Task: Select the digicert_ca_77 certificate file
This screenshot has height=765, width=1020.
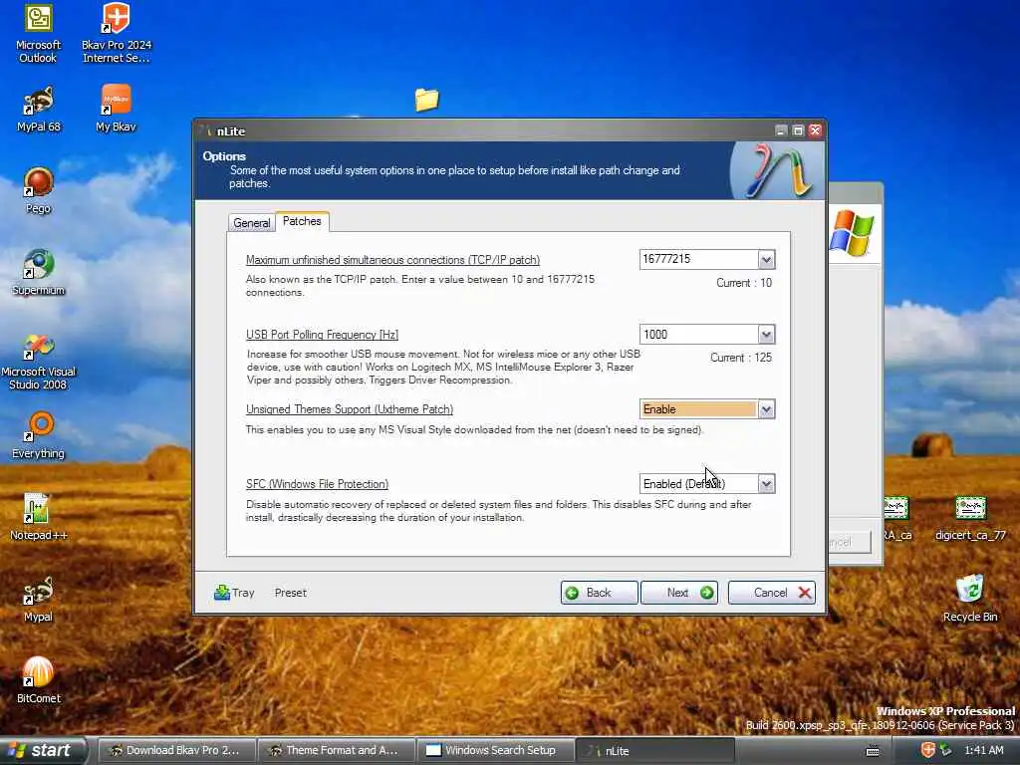Action: pos(970,518)
